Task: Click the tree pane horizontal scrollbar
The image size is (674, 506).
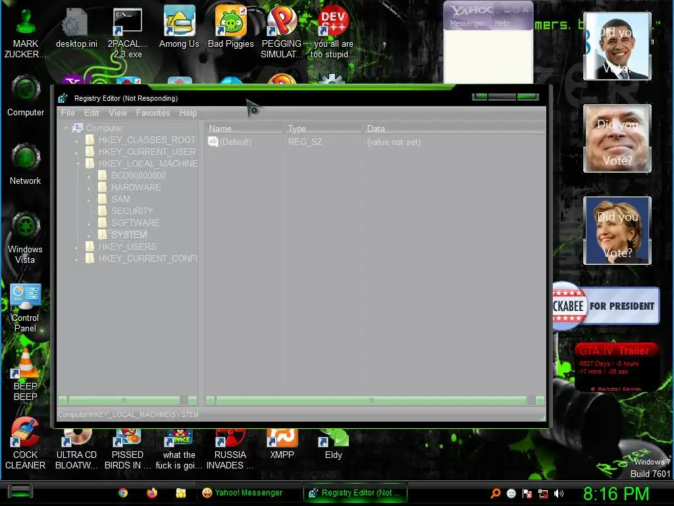Action: [x=127, y=400]
